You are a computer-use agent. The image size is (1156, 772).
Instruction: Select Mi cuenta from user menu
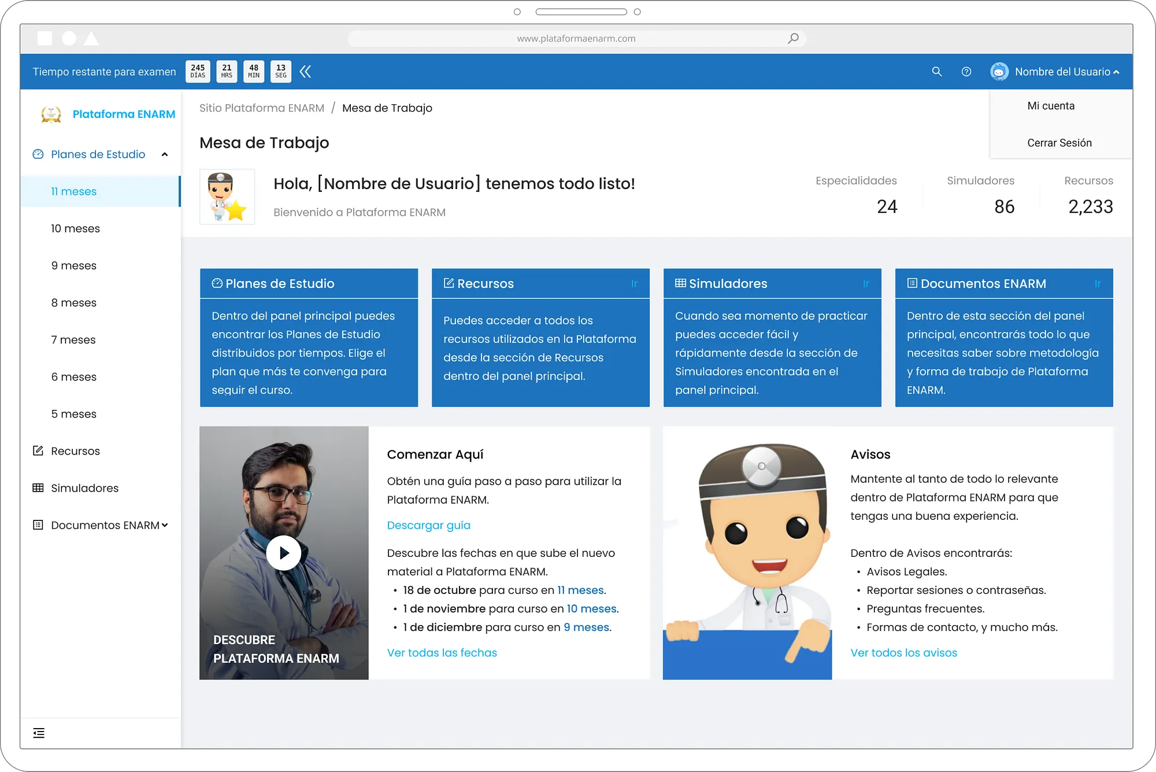tap(1051, 106)
